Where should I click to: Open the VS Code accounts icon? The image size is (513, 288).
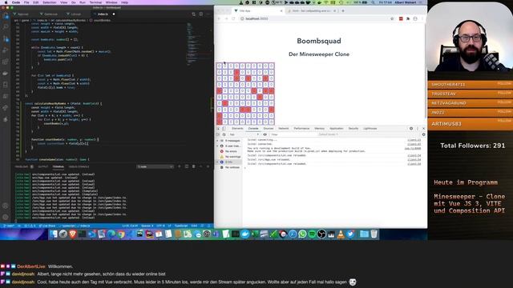click(x=6, y=206)
